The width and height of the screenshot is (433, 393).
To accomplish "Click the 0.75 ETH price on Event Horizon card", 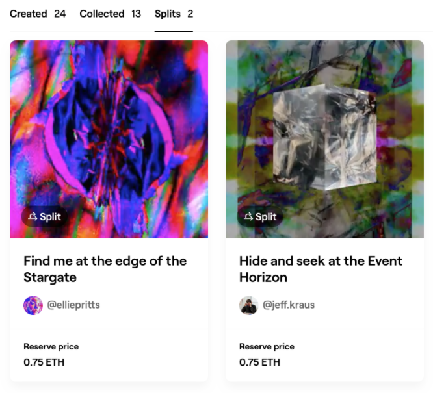I will (x=260, y=362).
